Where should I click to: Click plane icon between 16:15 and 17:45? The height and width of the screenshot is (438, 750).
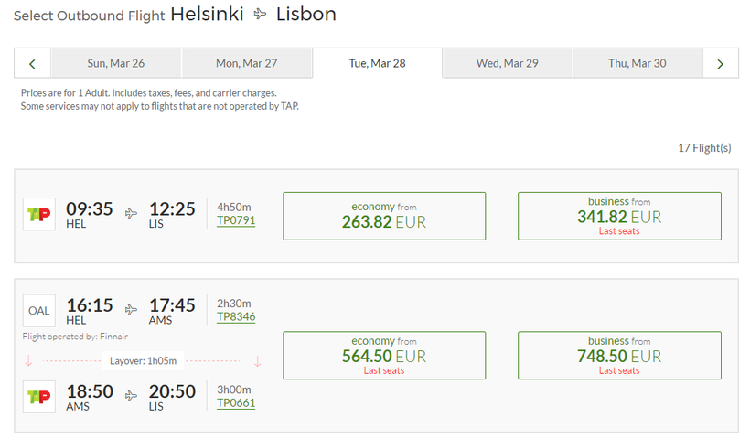pos(132,309)
